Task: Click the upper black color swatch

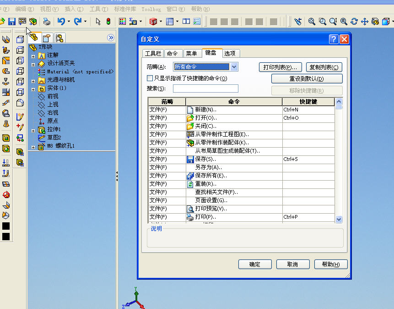Action: point(6,226)
